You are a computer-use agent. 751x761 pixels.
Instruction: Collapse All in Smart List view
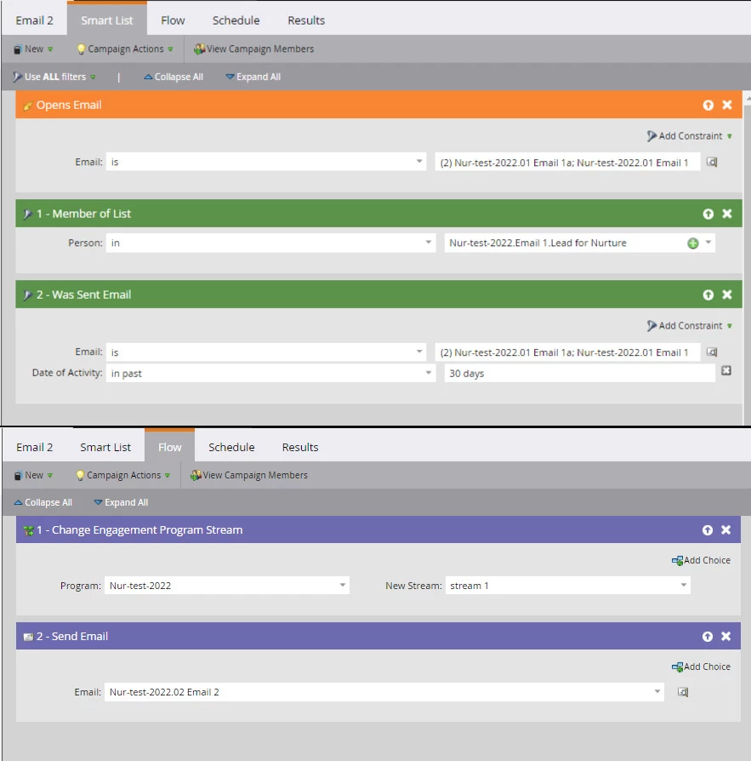pyautogui.click(x=174, y=77)
